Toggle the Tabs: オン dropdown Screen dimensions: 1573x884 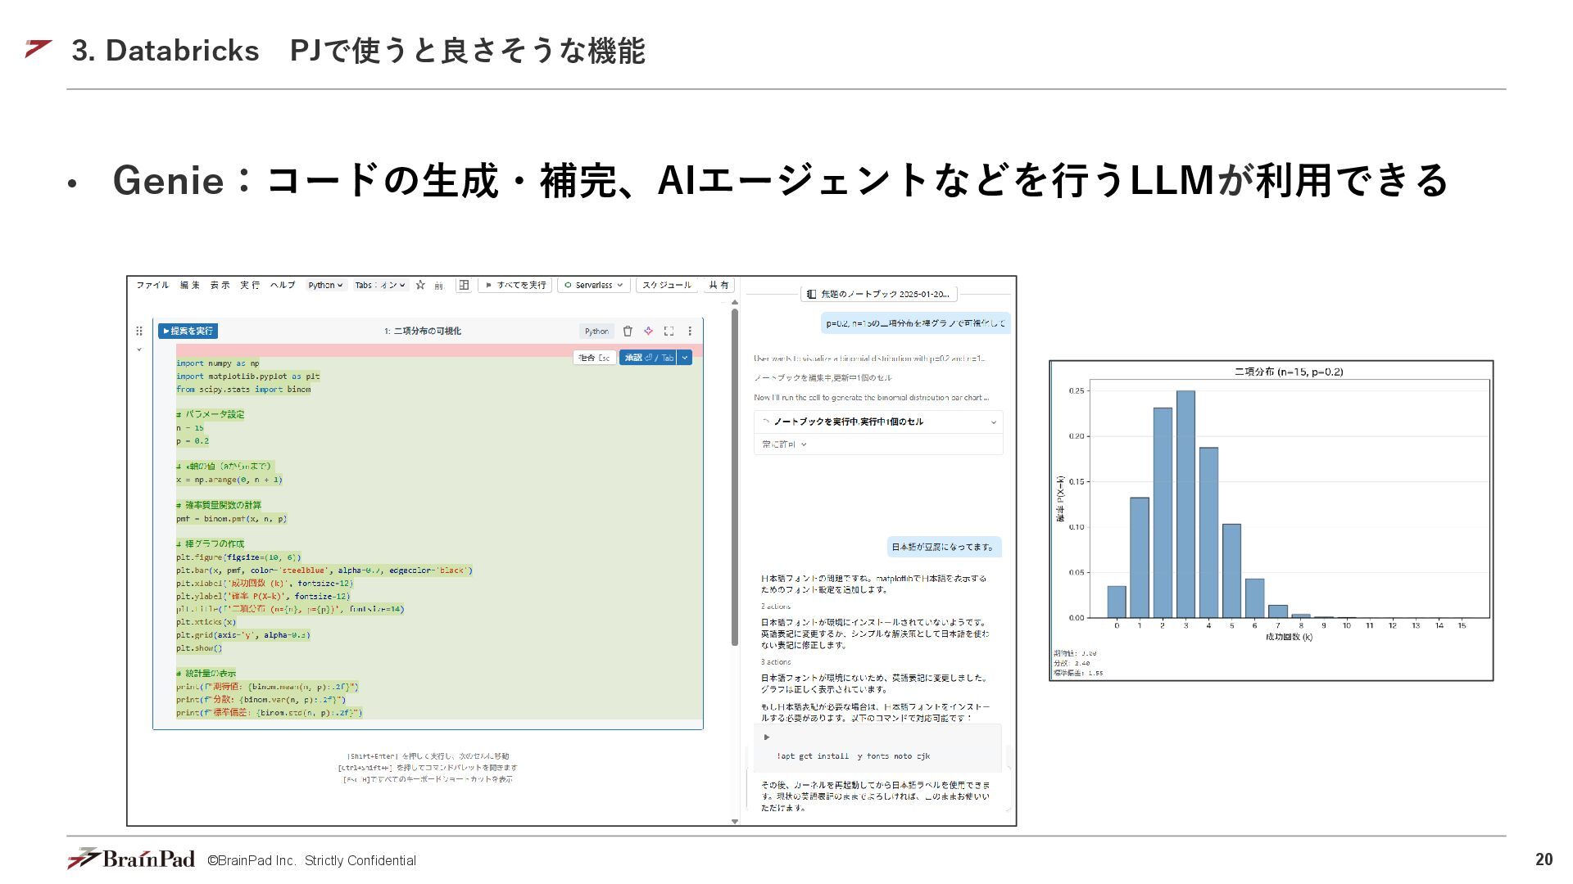[x=380, y=285]
